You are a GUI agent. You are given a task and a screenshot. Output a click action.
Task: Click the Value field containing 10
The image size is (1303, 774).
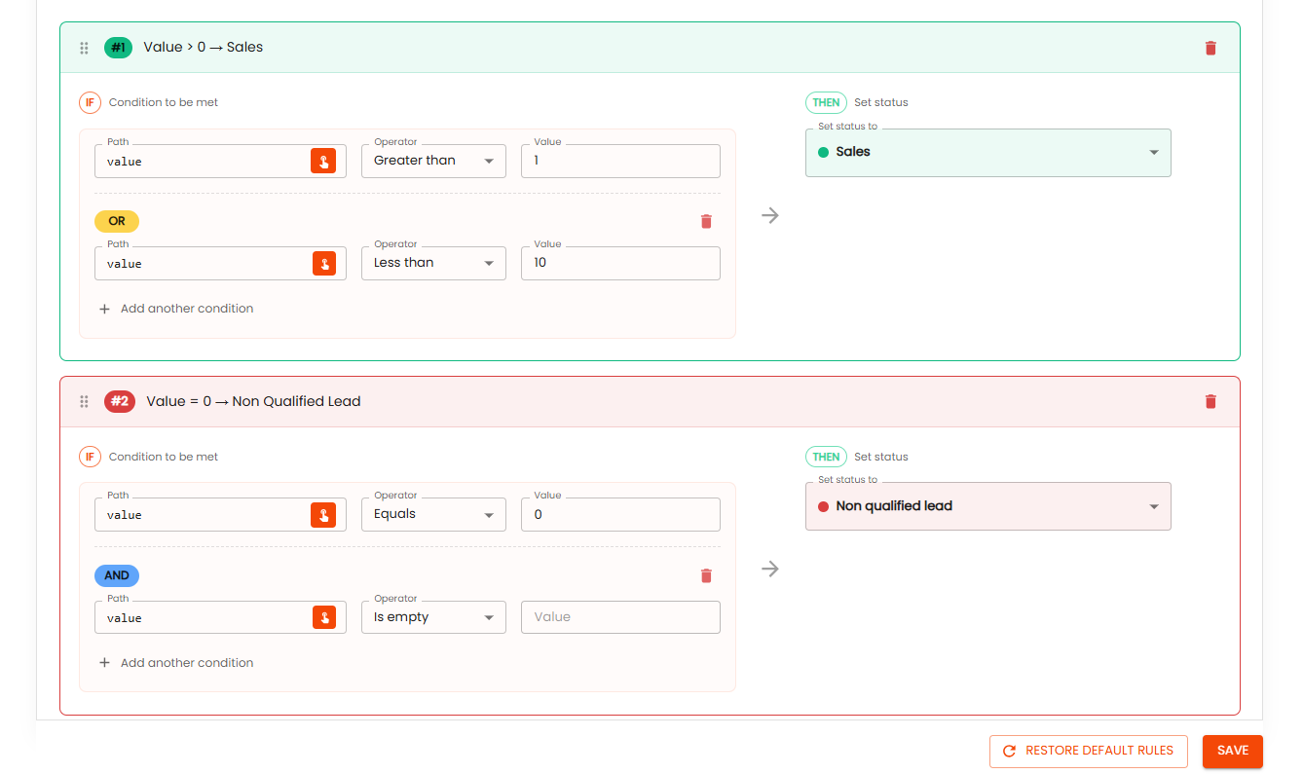point(620,263)
